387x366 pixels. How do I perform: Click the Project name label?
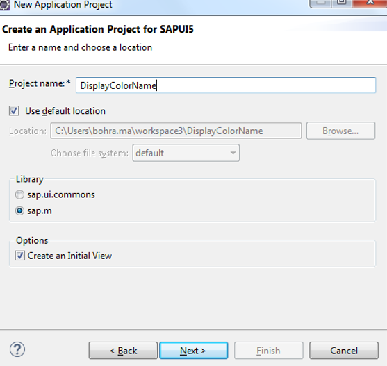coord(40,83)
